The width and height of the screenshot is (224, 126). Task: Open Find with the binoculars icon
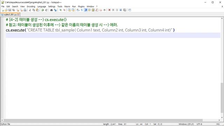[x=51, y=10]
